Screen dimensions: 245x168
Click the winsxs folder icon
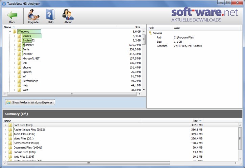[19, 36]
